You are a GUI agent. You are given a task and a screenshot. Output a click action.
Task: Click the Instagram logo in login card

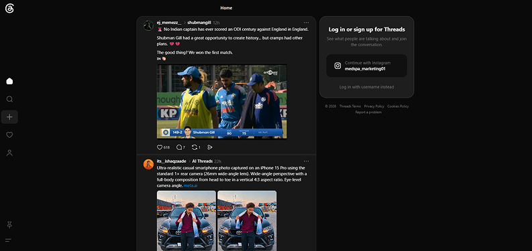tap(337, 66)
